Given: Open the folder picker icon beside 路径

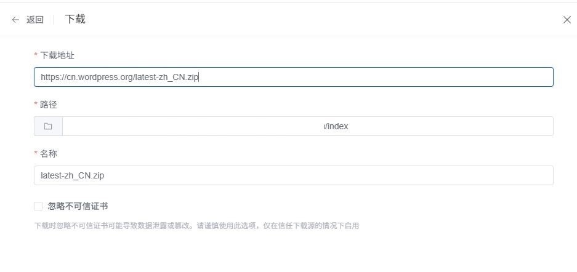Looking at the screenshot, I should coord(48,126).
